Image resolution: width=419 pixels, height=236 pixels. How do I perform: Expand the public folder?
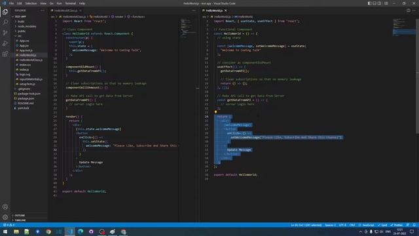(x=22, y=31)
